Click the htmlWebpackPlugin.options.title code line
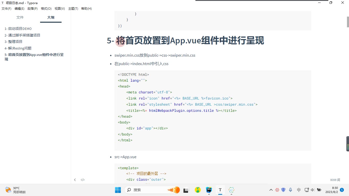The image size is (349, 196). click(181, 111)
